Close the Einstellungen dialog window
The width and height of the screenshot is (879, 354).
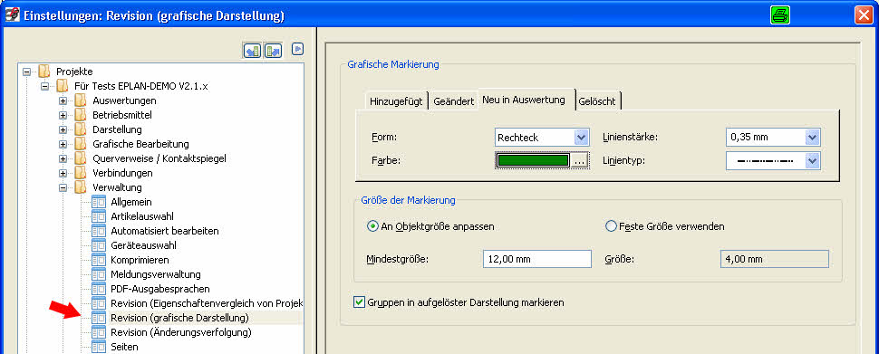[x=864, y=15]
